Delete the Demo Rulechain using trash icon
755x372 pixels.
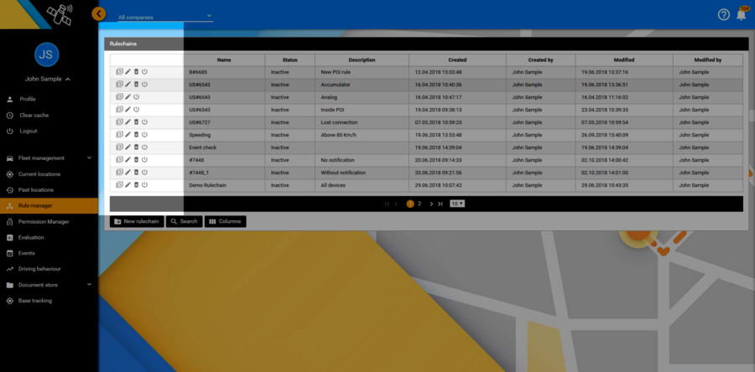(136, 184)
